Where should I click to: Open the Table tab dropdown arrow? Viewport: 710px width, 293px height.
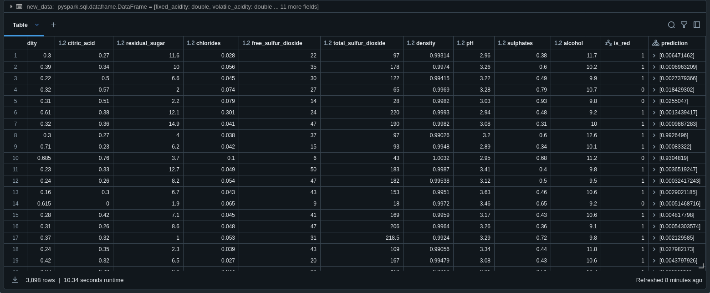tap(37, 25)
